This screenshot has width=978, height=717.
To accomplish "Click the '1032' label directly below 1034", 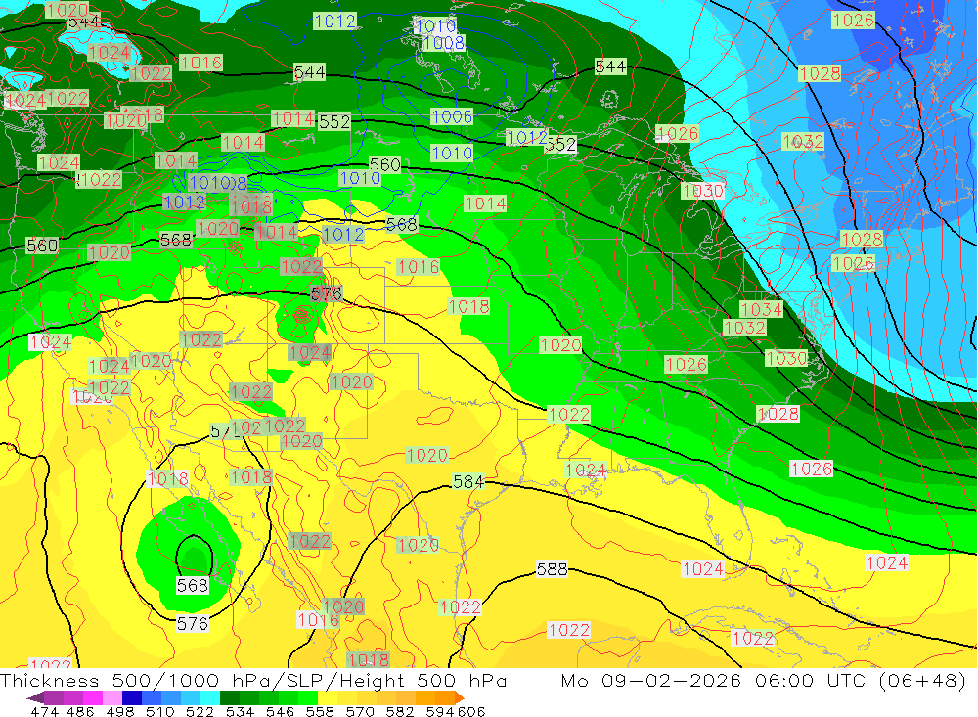I will 744,328.
